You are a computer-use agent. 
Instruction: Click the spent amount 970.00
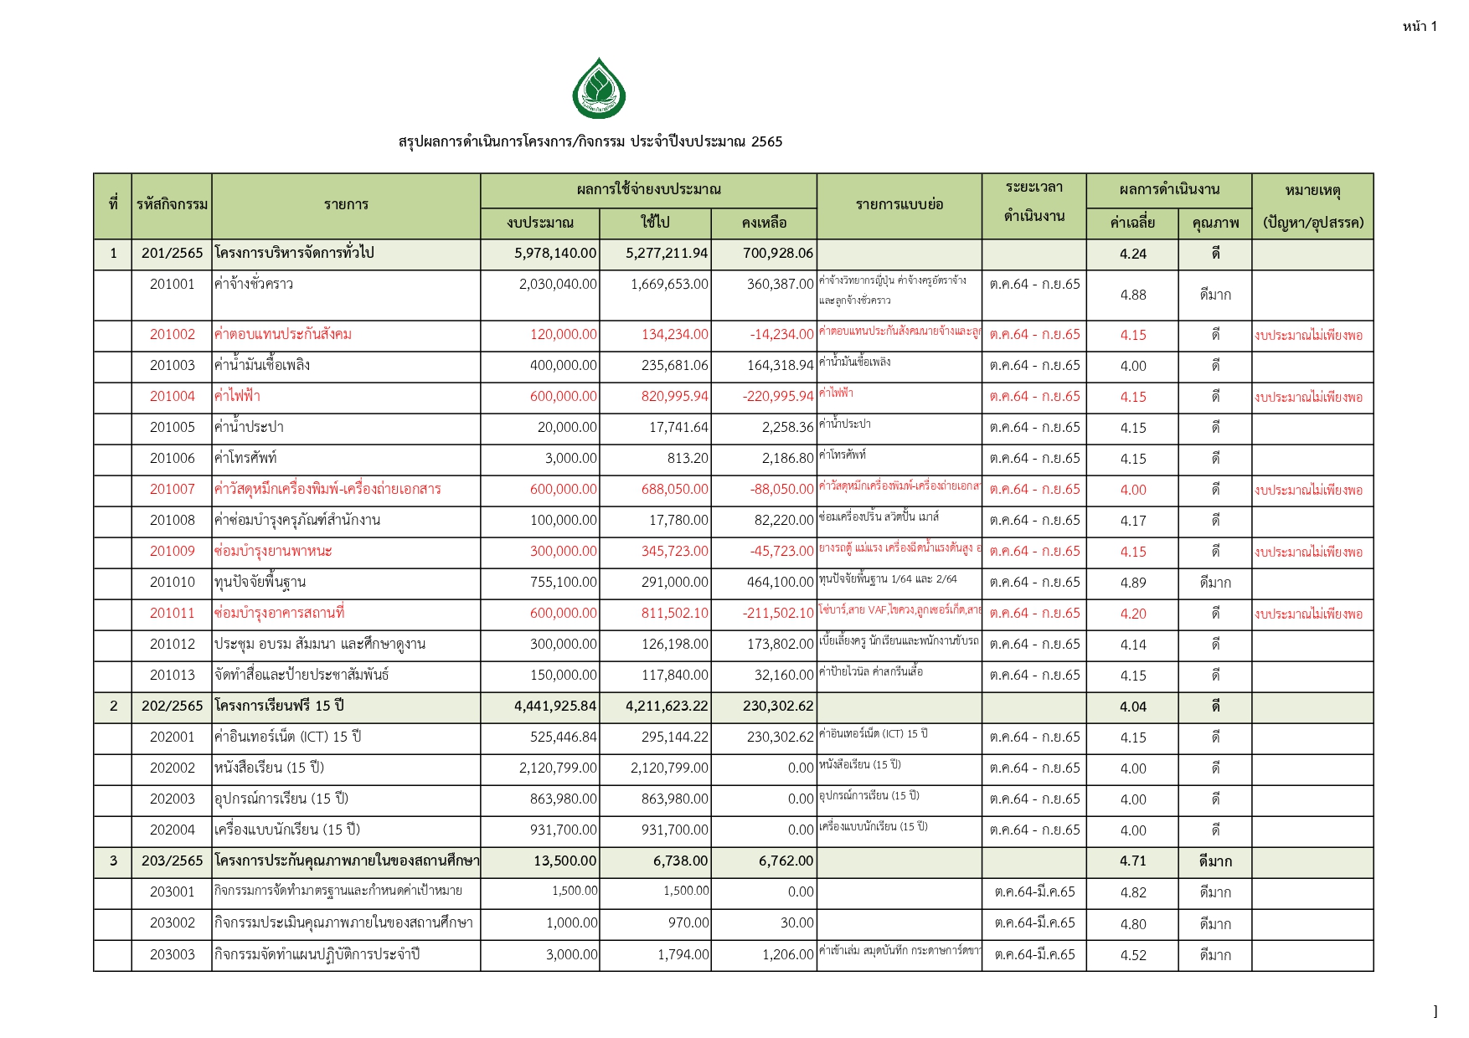(x=688, y=923)
